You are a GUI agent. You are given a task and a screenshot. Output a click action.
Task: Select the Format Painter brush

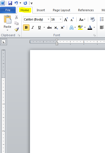(17, 29)
